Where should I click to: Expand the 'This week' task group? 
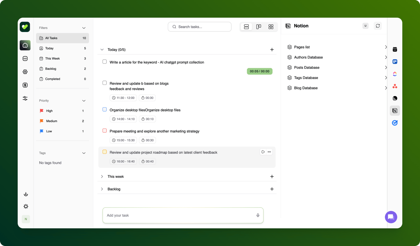pyautogui.click(x=102, y=176)
